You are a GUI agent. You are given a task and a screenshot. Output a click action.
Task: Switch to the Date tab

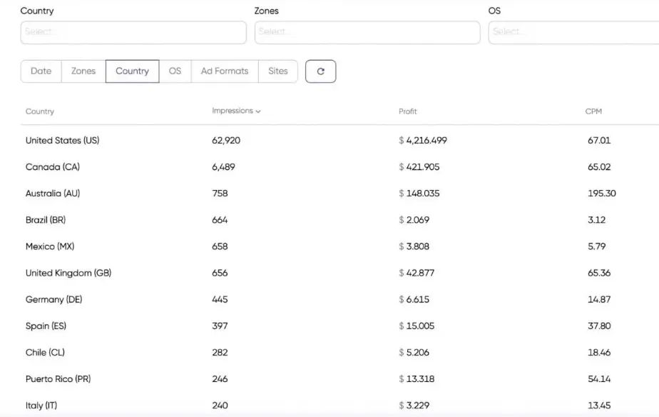(41, 71)
